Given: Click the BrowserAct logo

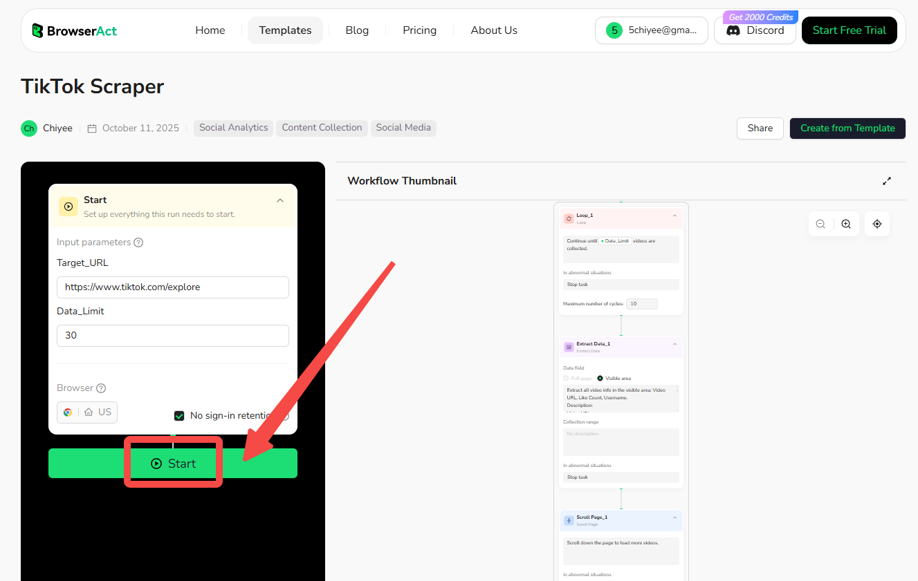Looking at the screenshot, I should pos(75,30).
